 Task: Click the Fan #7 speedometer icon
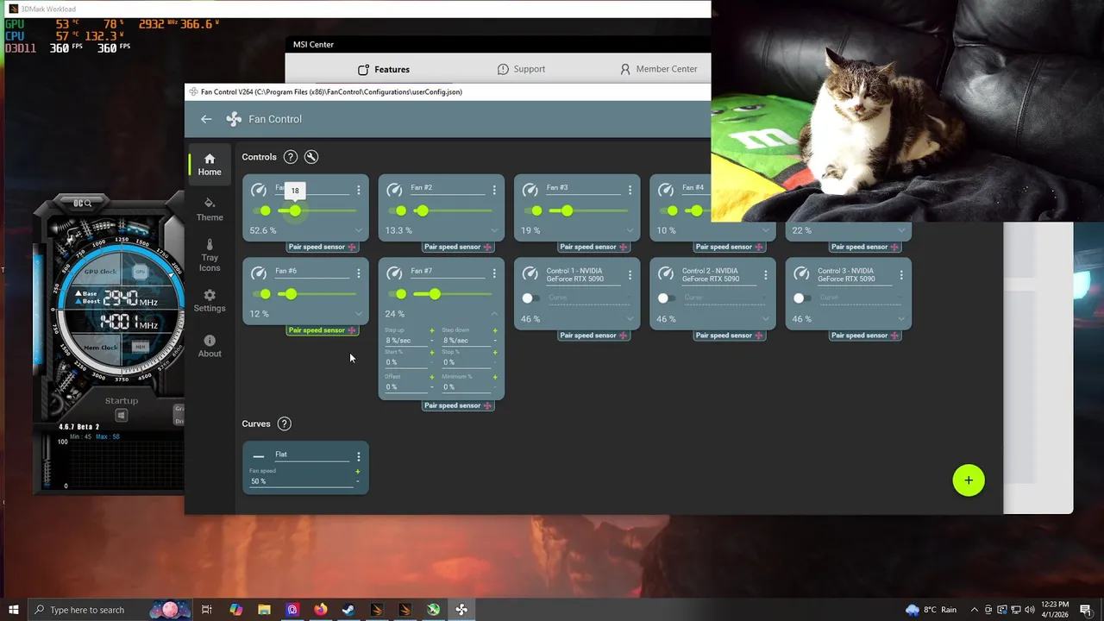pyautogui.click(x=394, y=273)
